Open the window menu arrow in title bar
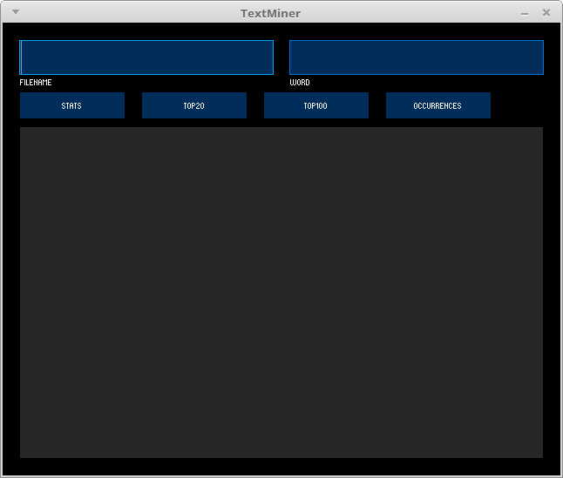 tap(16, 12)
